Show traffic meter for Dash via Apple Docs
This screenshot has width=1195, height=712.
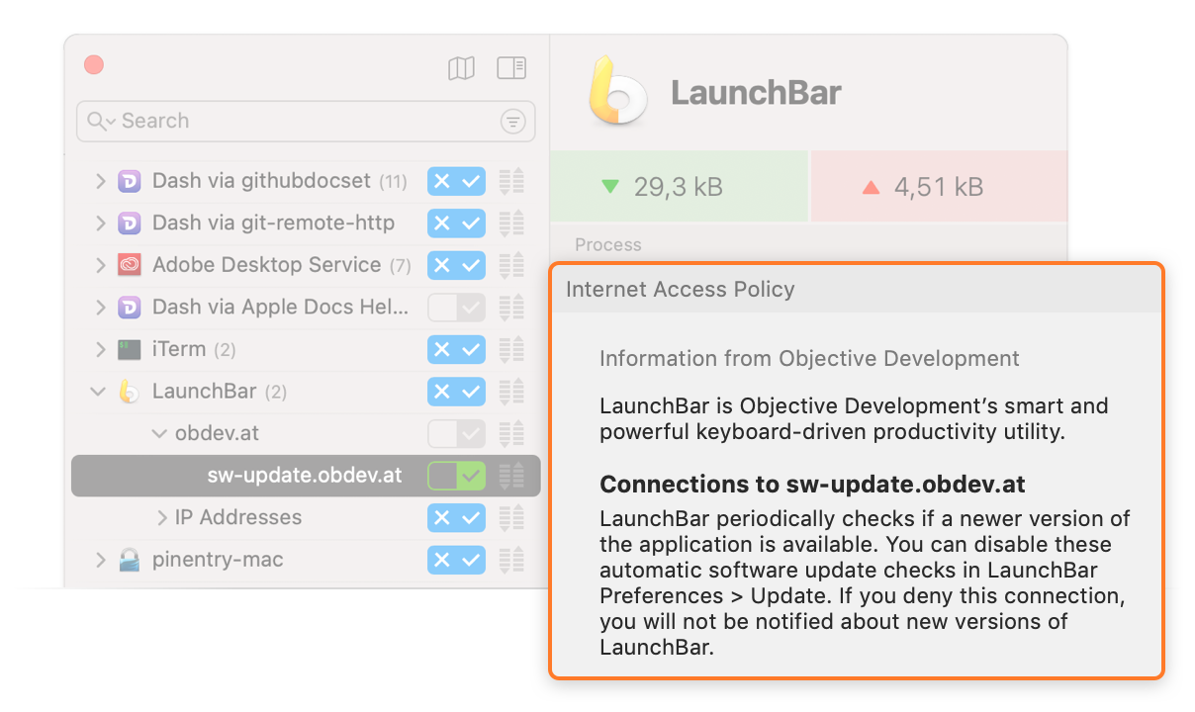511,308
